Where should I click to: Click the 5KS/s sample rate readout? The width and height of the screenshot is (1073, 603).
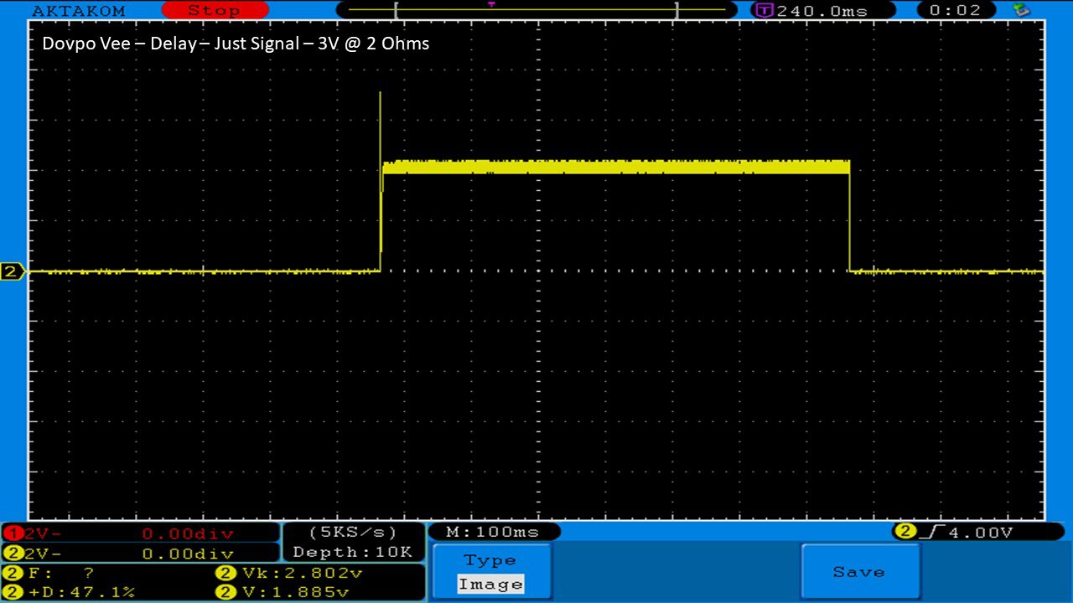tap(353, 532)
